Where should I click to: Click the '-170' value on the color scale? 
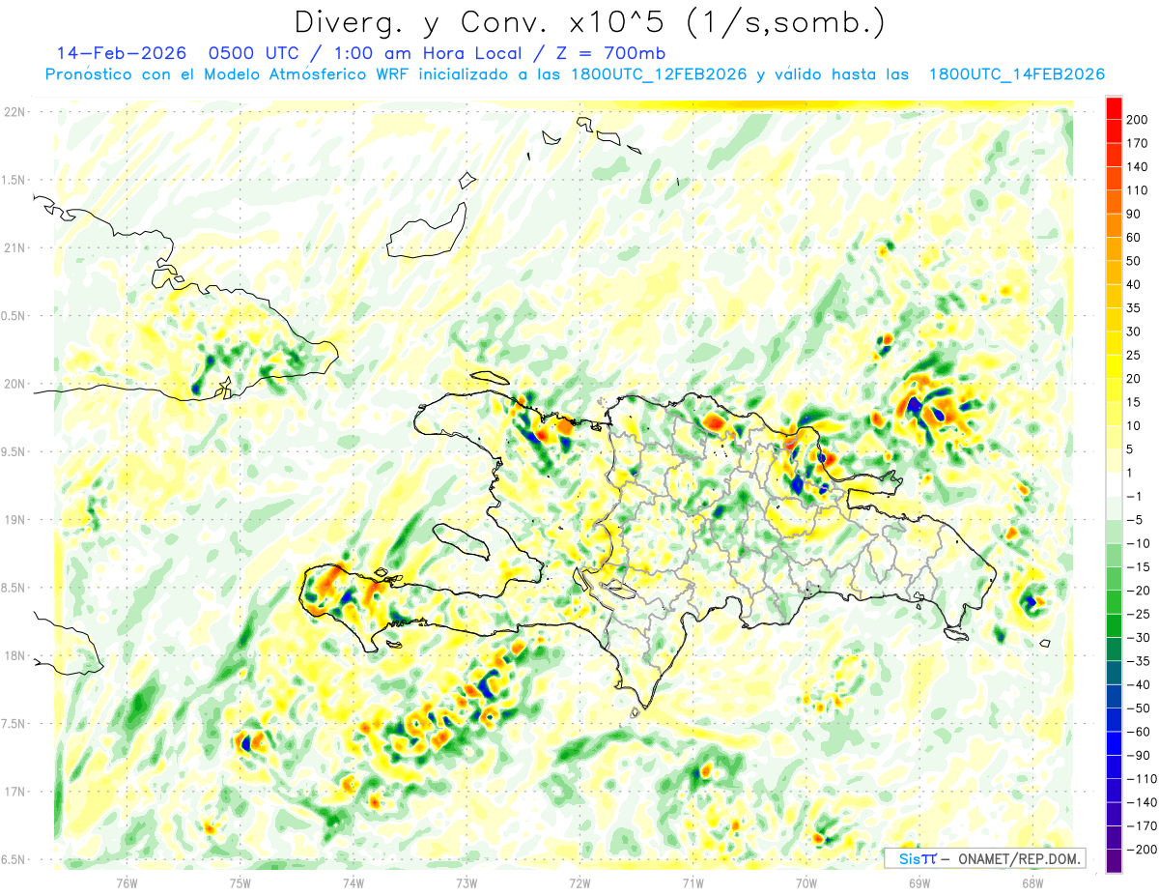[x=1143, y=825]
